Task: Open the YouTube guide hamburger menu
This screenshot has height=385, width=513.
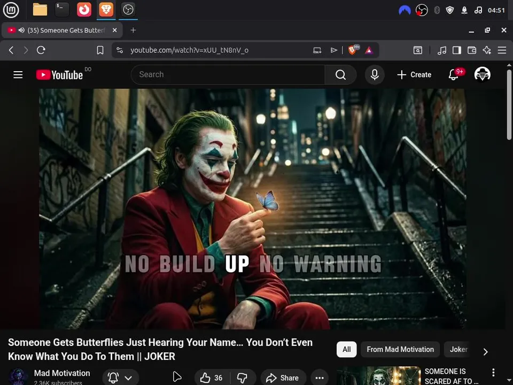Action: (x=18, y=75)
